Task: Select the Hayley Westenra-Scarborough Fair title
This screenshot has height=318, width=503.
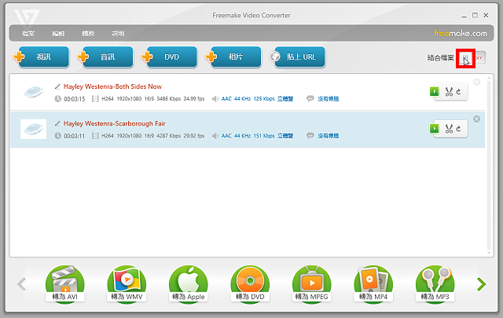Action: 114,124
